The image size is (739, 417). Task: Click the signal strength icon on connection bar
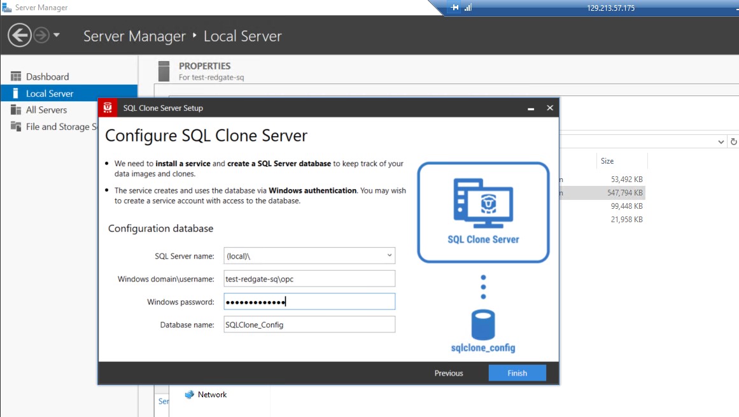tap(468, 8)
